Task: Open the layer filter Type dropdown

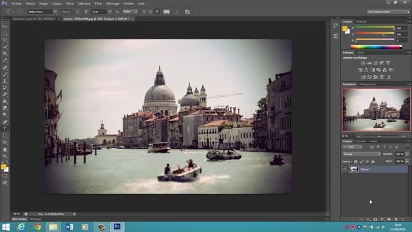Action: coord(353,147)
